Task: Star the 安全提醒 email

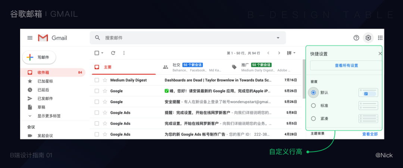Action: coord(104,102)
